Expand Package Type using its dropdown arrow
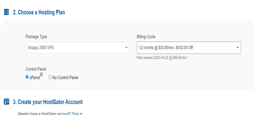The image size is (253, 115). 126,48
